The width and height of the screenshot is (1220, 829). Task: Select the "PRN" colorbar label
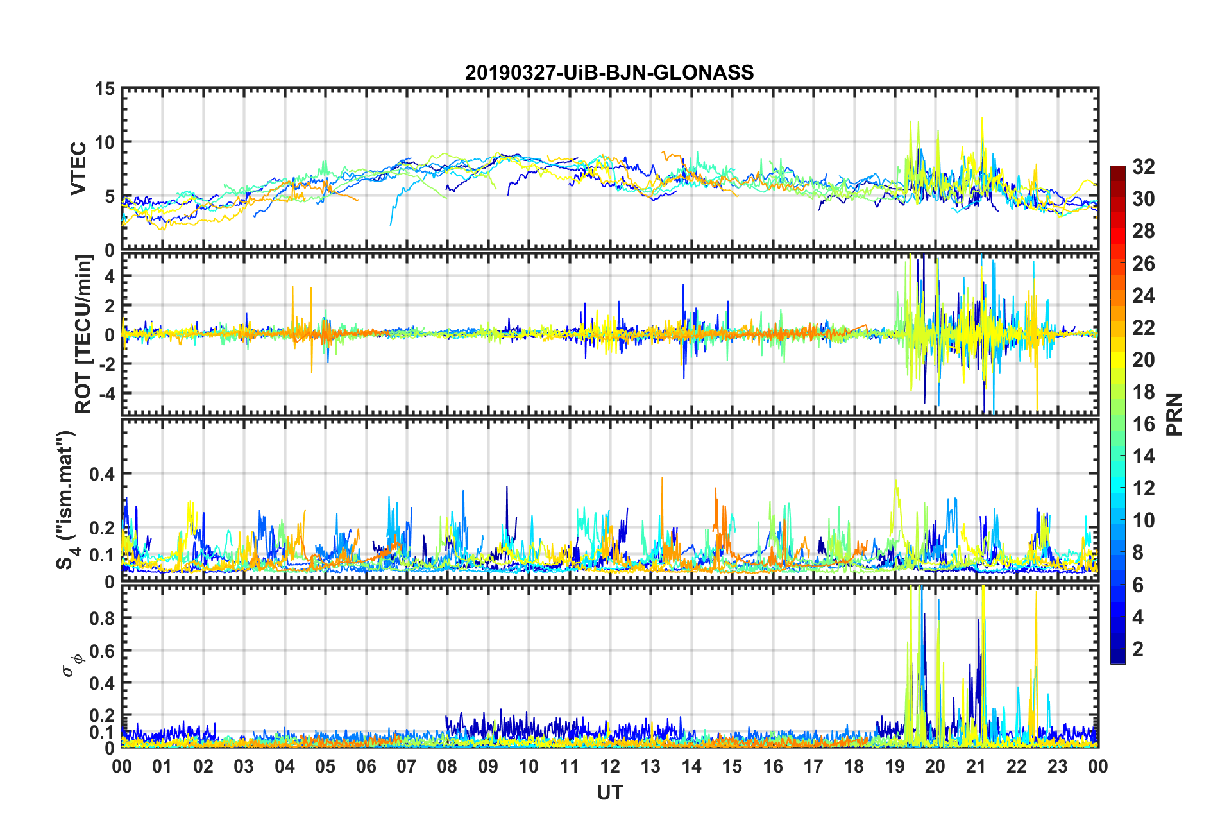(x=1174, y=414)
